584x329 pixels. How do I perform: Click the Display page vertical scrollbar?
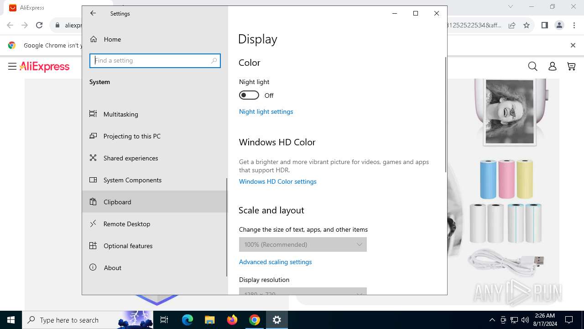point(445,115)
